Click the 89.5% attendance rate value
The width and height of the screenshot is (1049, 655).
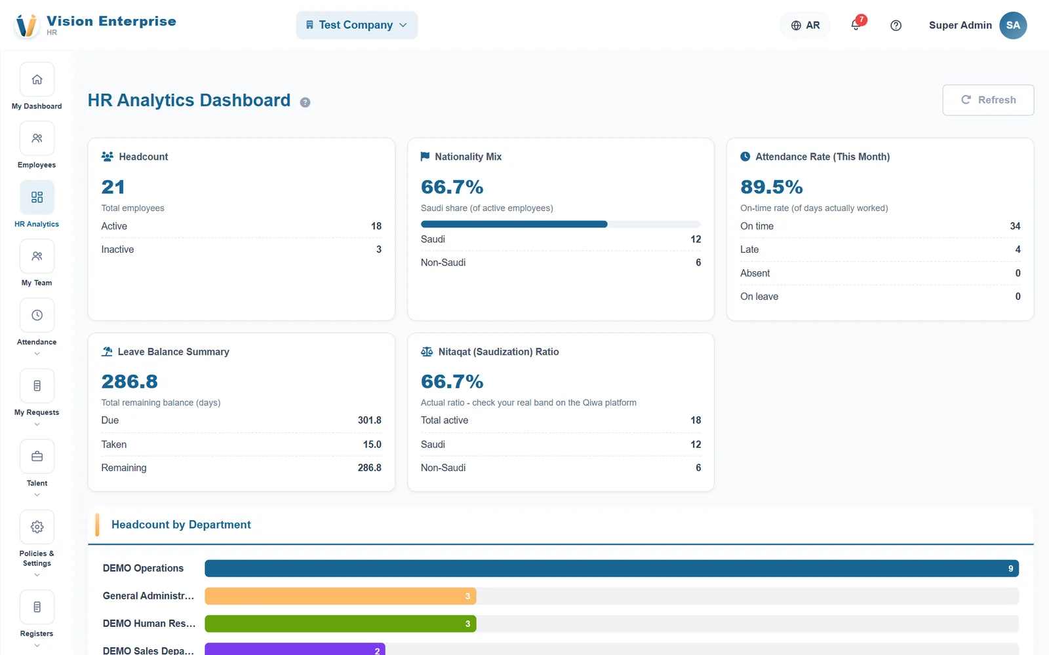772,187
